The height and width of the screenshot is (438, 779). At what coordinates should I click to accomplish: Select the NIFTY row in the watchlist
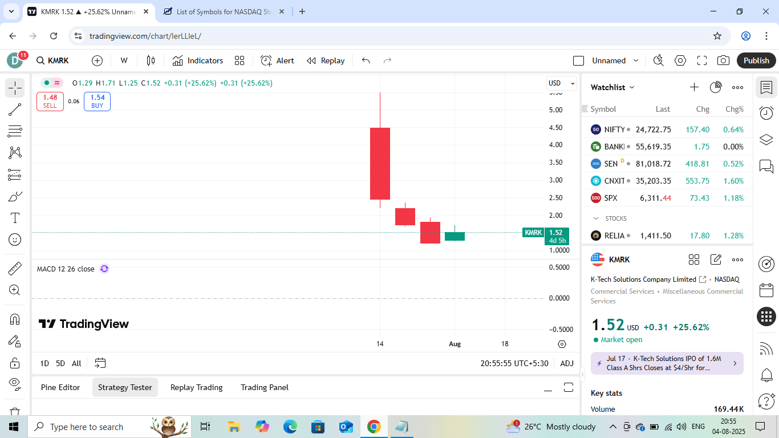(667, 129)
